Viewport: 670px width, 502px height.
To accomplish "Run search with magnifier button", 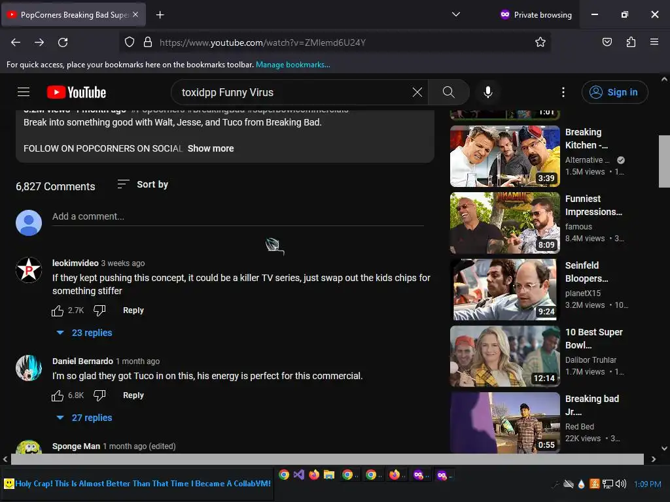I will pyautogui.click(x=449, y=92).
